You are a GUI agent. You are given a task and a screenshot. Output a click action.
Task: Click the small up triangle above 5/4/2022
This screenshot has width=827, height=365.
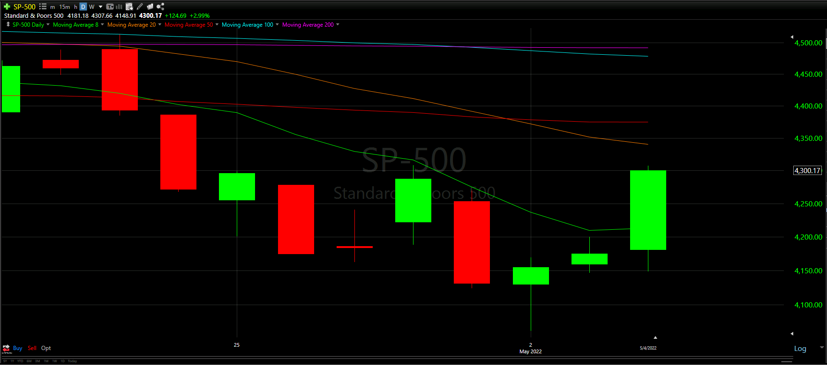tap(655, 337)
